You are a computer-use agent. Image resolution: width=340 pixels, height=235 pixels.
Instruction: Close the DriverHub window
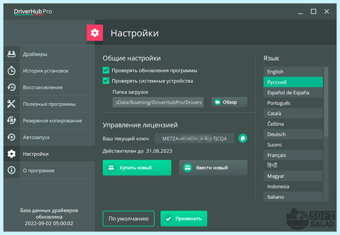326,11
